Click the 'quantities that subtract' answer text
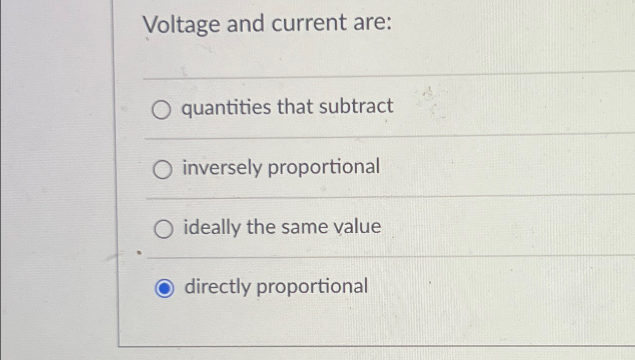The image size is (635, 360). click(x=287, y=107)
